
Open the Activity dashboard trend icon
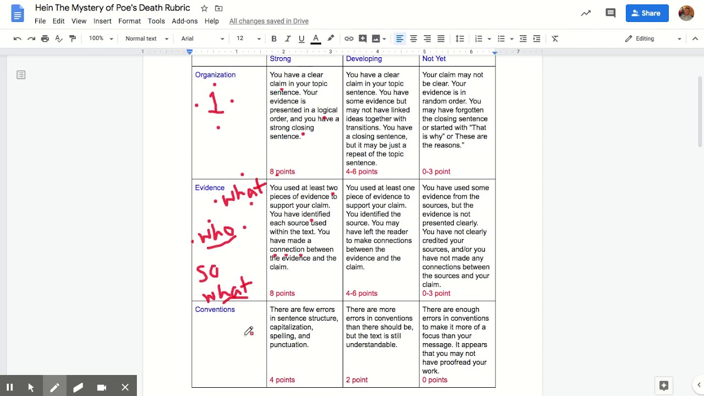click(x=586, y=13)
